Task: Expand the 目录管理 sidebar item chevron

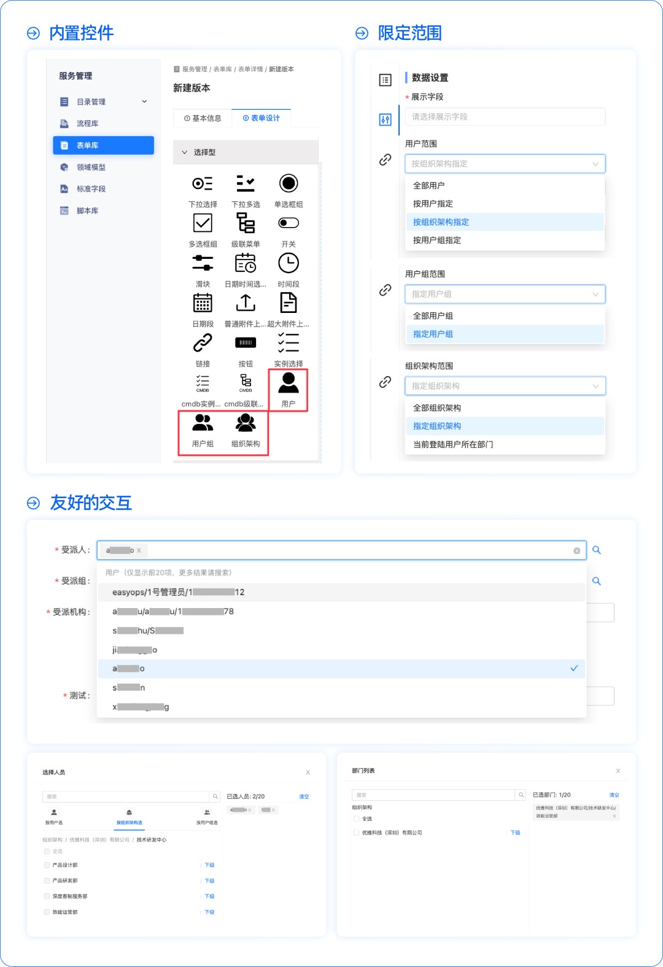Action: tap(145, 101)
